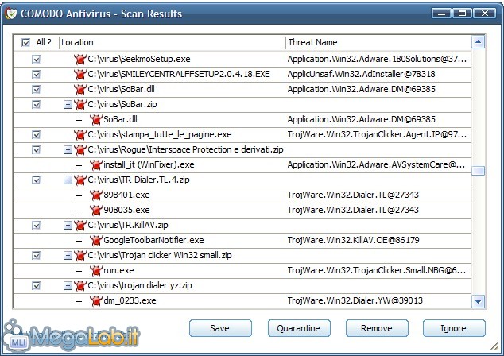Click threat icon beside trojan dialer yz.zip

click(x=80, y=285)
